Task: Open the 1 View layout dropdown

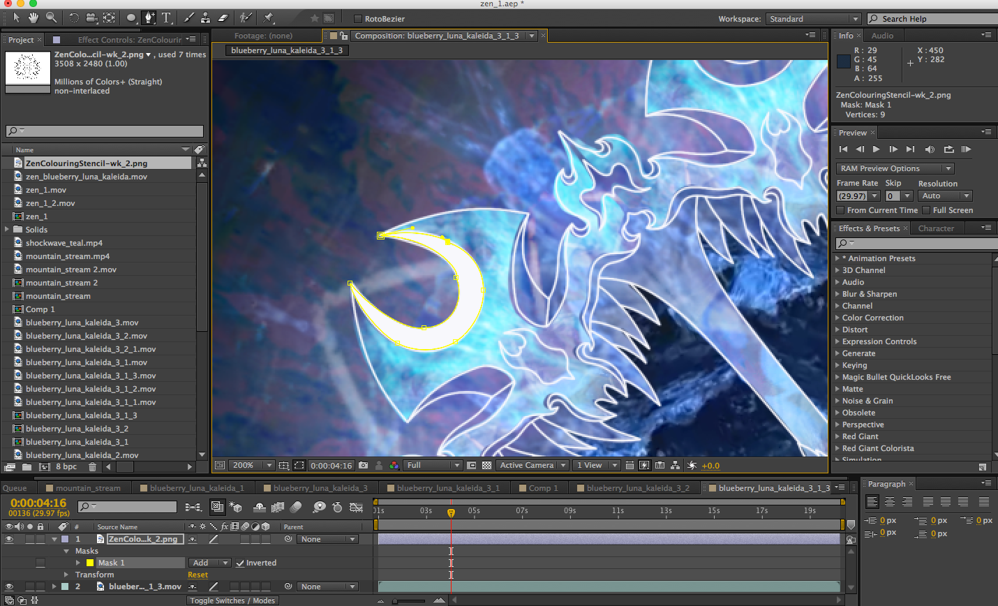Action: tap(597, 465)
